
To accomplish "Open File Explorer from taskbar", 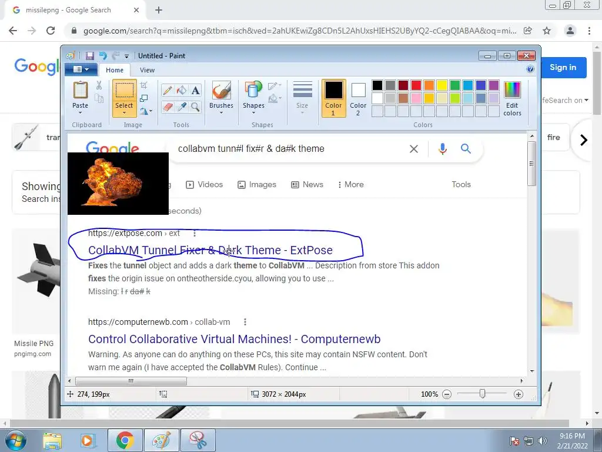I will pos(52,440).
